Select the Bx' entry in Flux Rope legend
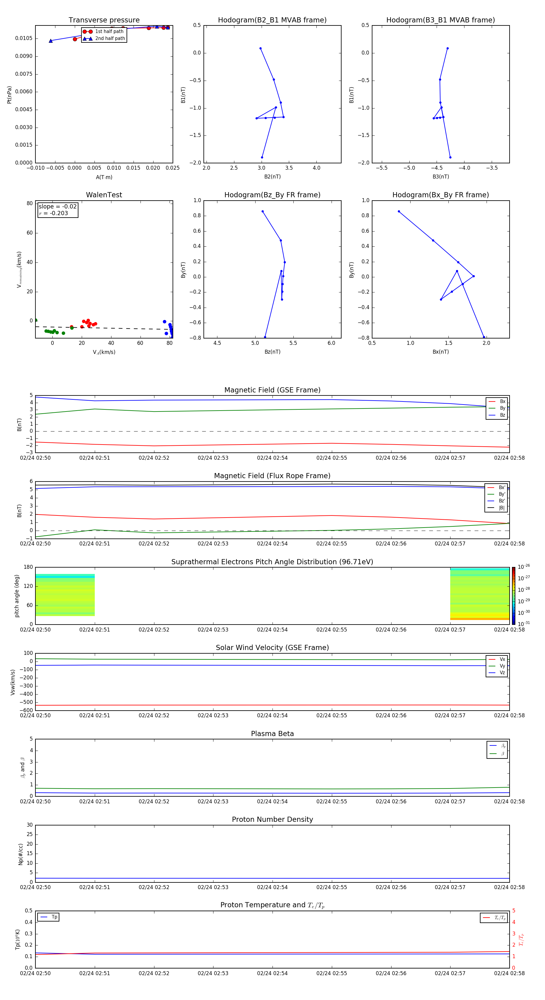 coord(497,488)
